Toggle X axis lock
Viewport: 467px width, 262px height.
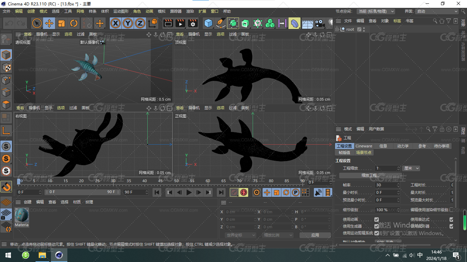(116, 23)
